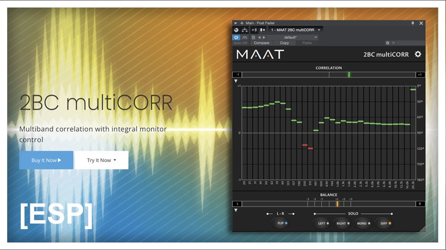This screenshot has width=446, height=250.
Task: Click the Compare button
Action: tap(261, 43)
